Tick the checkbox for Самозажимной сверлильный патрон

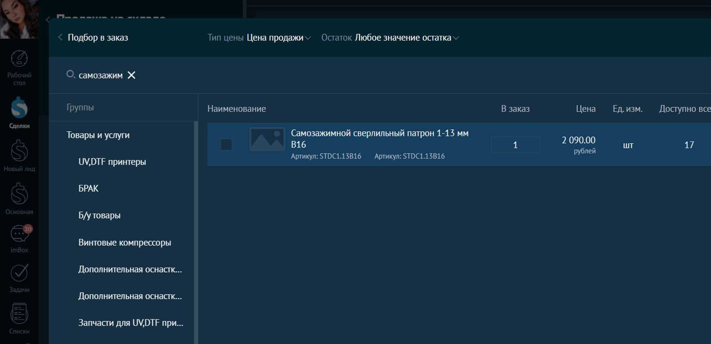[x=226, y=144]
